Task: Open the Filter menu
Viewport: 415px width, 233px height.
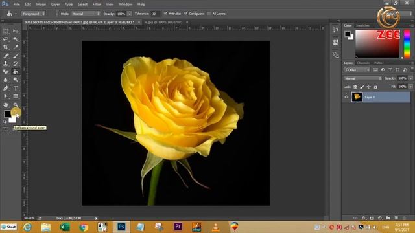Action: click(x=97, y=5)
